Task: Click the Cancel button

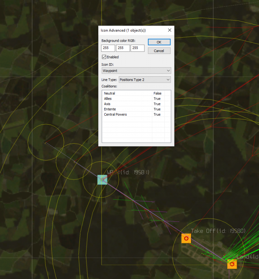Action: 159,51
